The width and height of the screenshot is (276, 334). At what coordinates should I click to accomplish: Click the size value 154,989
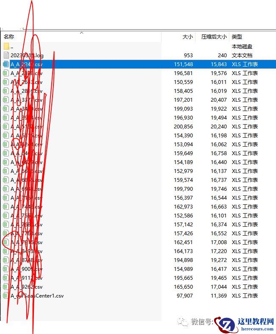coord(183,269)
